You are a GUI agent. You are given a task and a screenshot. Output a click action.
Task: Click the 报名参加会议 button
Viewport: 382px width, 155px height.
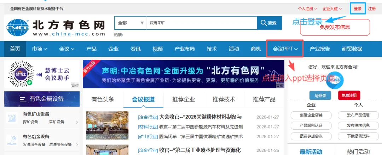click(x=311, y=136)
